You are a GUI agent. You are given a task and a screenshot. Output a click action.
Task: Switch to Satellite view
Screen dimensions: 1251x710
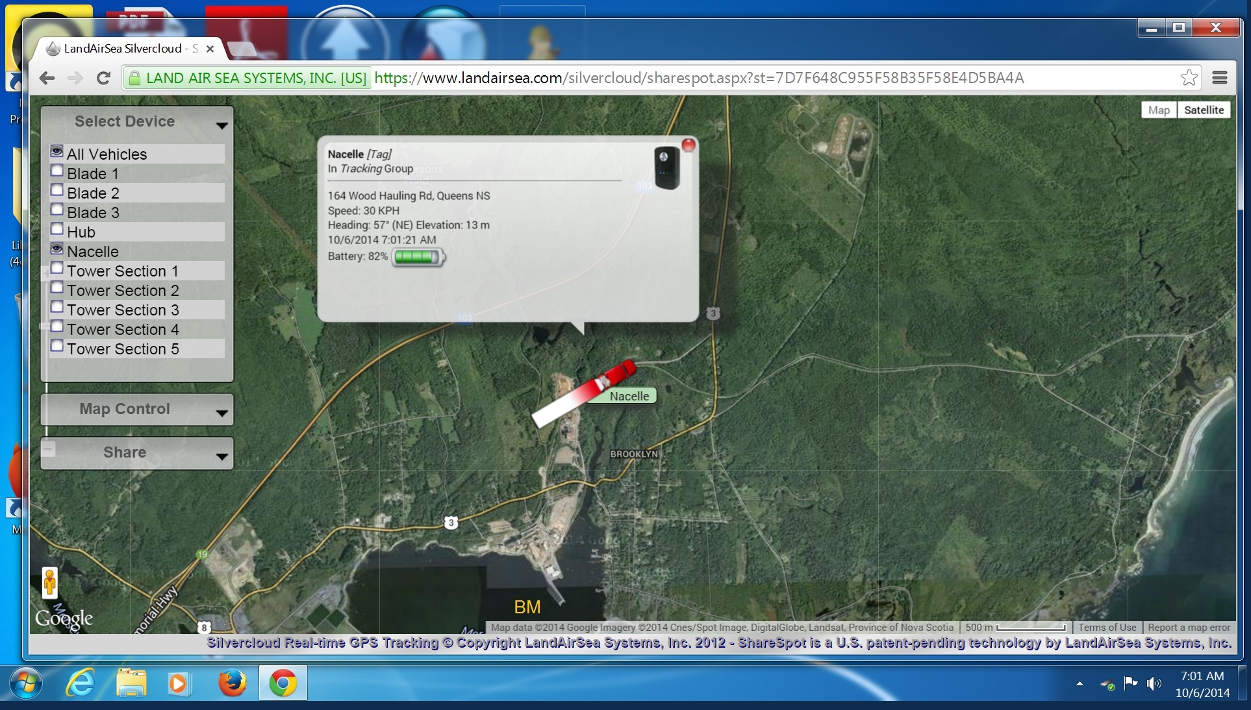click(1204, 110)
